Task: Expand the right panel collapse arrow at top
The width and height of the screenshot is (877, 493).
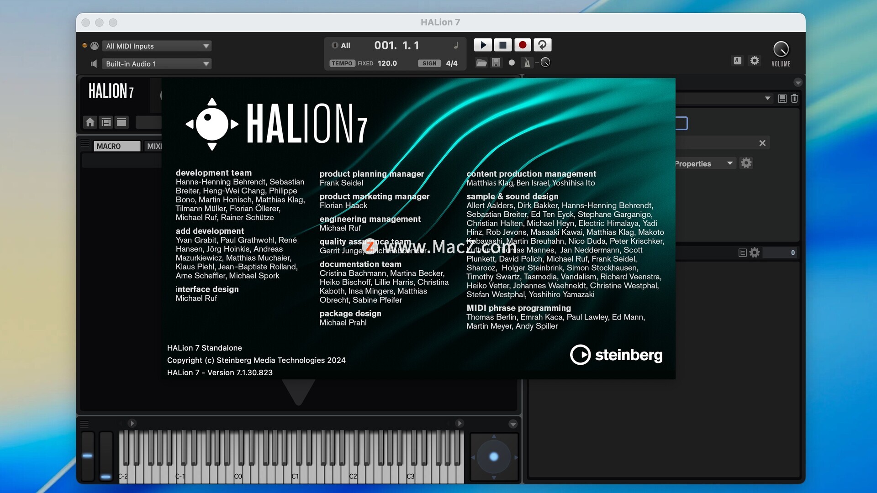Action: point(798,83)
